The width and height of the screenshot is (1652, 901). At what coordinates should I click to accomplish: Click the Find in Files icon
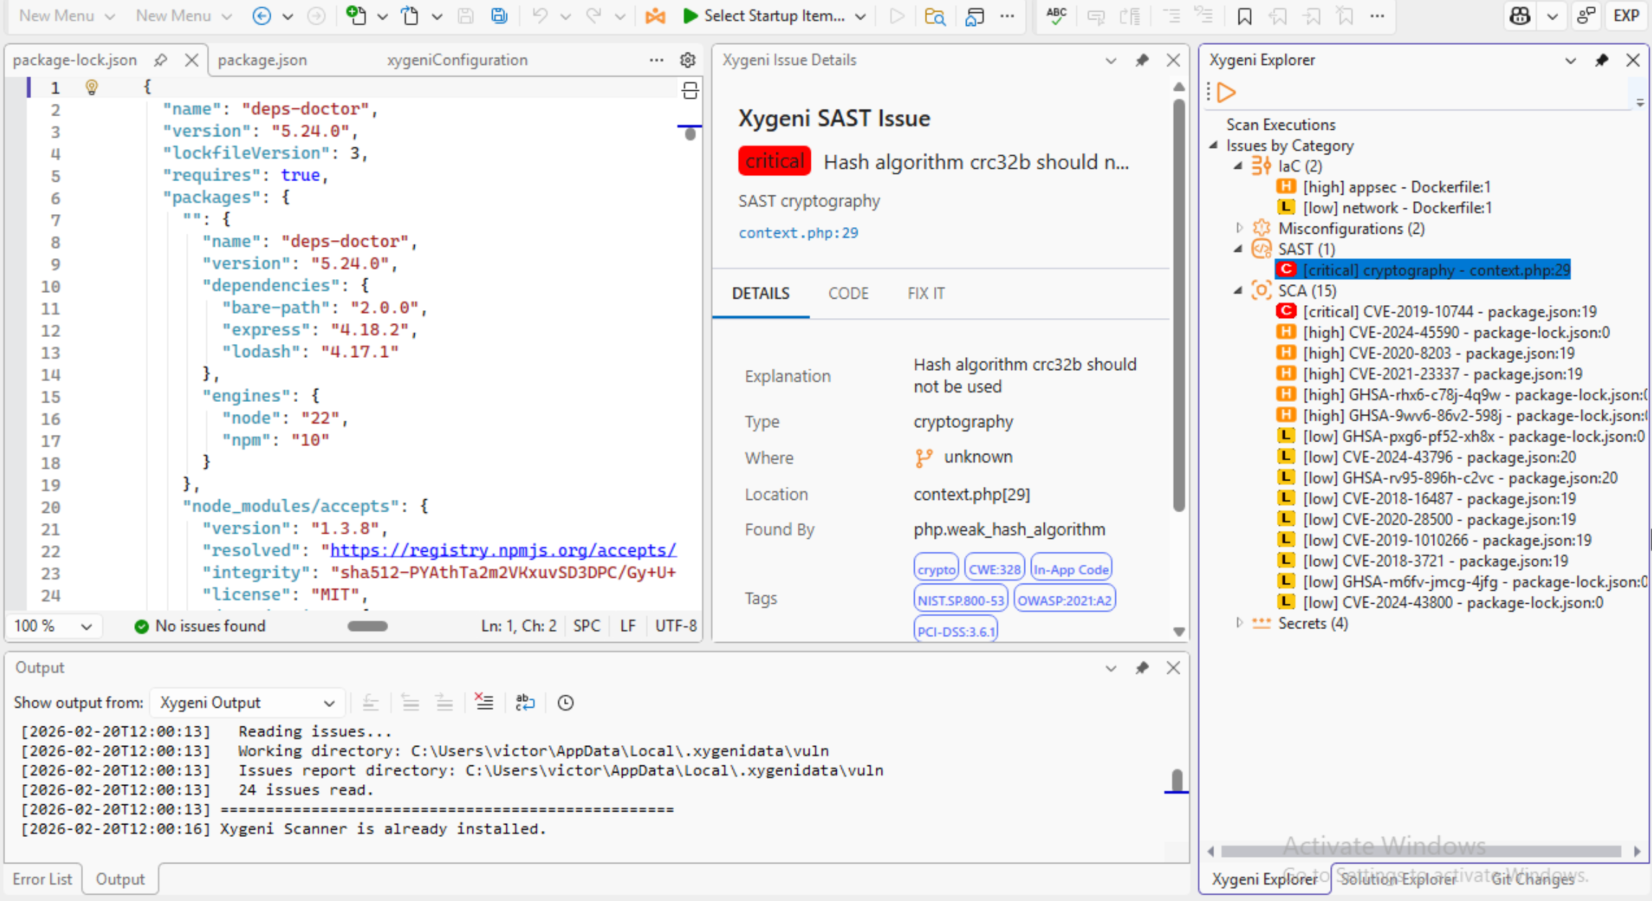[x=934, y=16]
